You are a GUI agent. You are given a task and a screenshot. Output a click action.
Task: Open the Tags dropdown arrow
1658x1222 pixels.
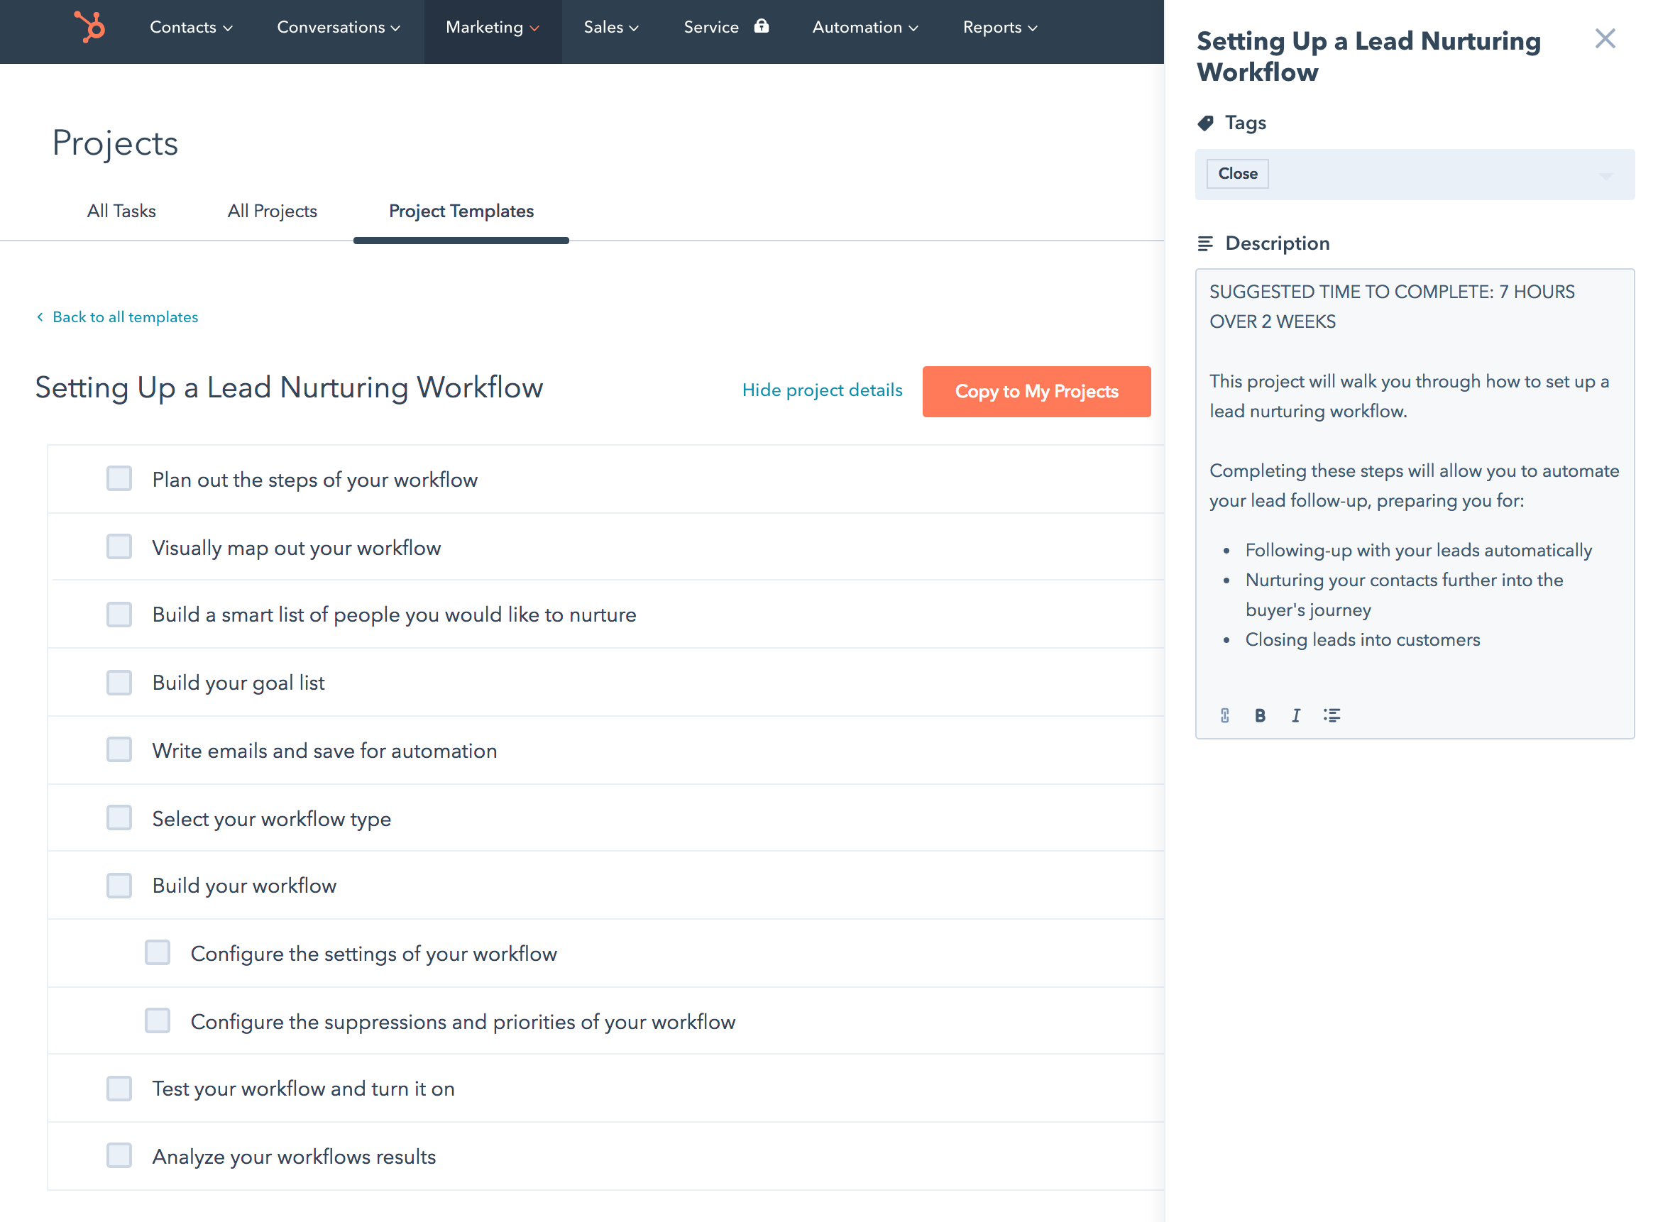[x=1605, y=175]
